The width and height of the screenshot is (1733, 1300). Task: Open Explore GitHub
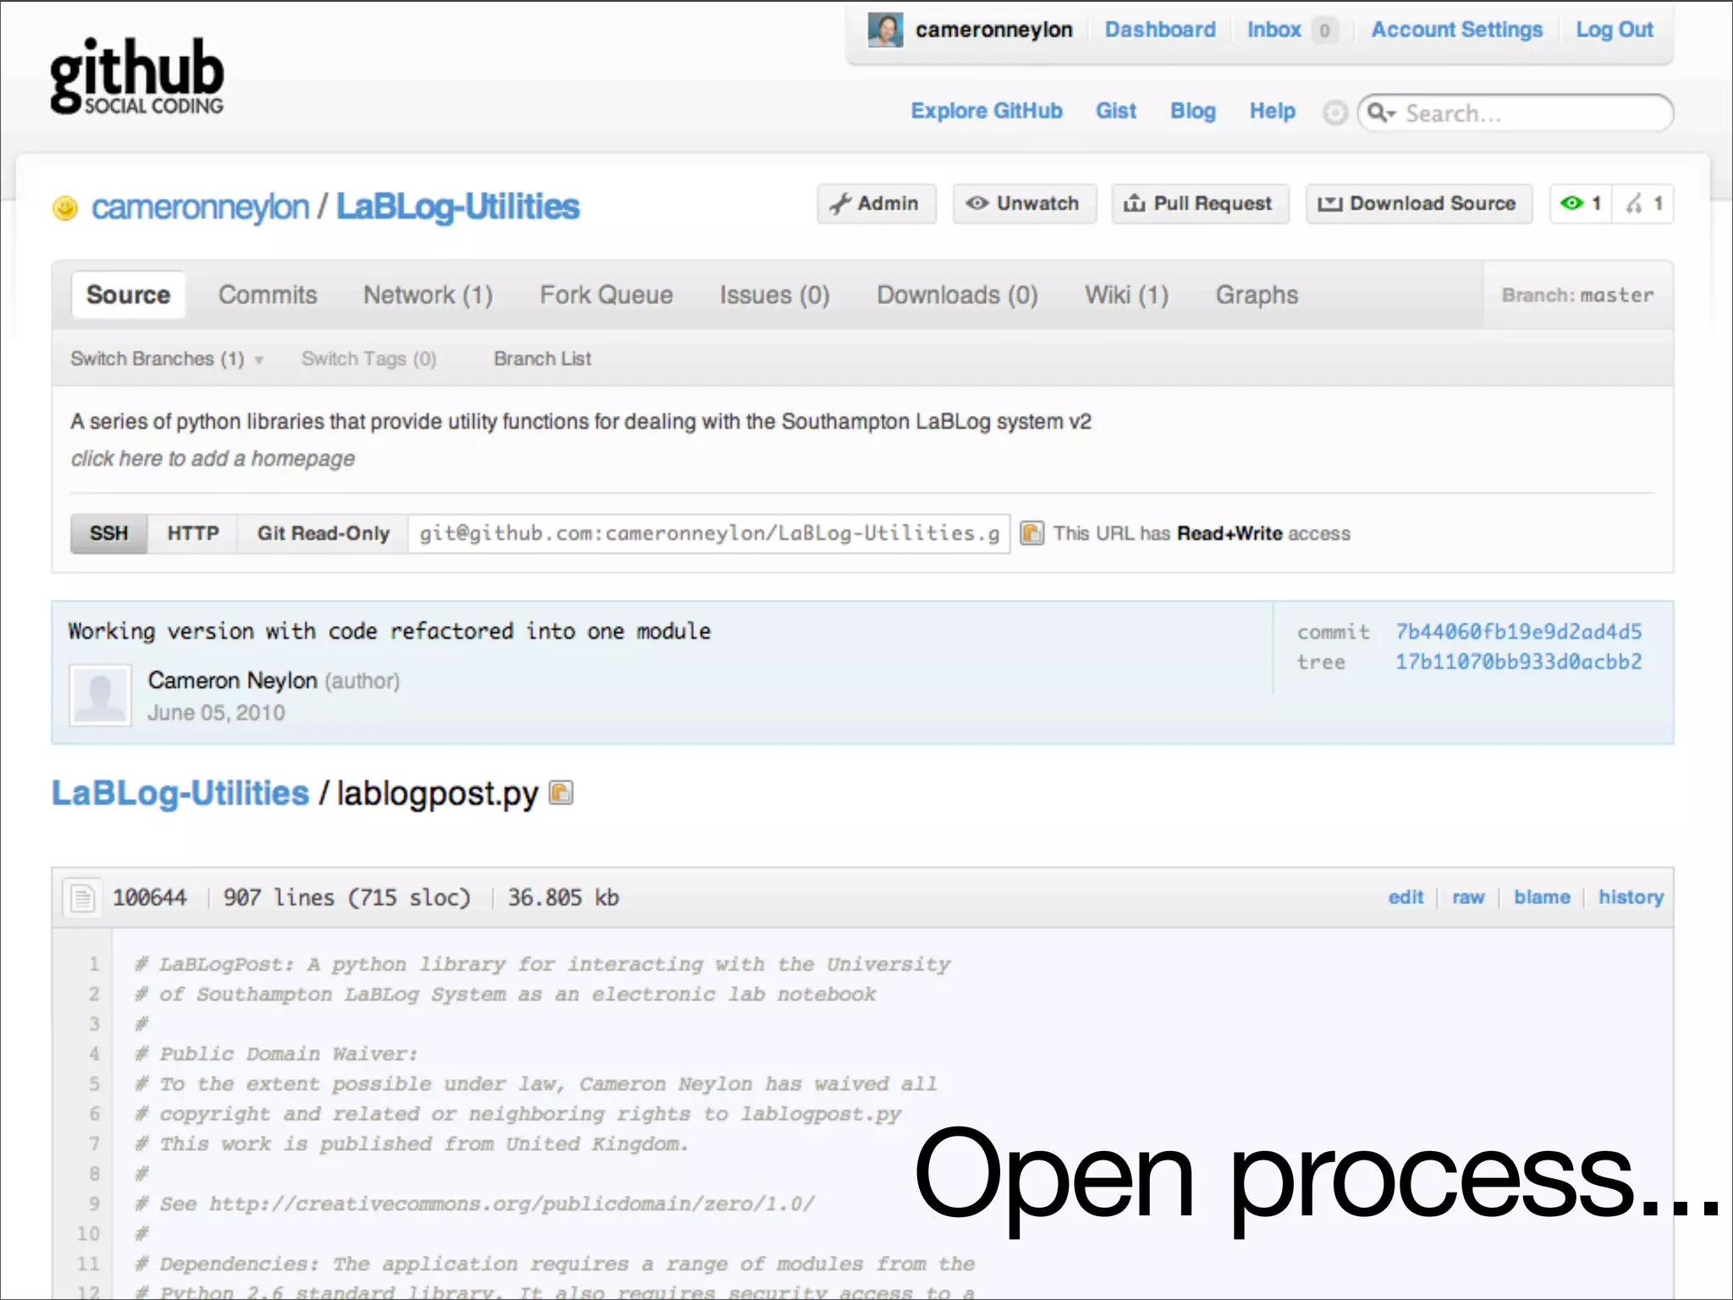pos(987,112)
